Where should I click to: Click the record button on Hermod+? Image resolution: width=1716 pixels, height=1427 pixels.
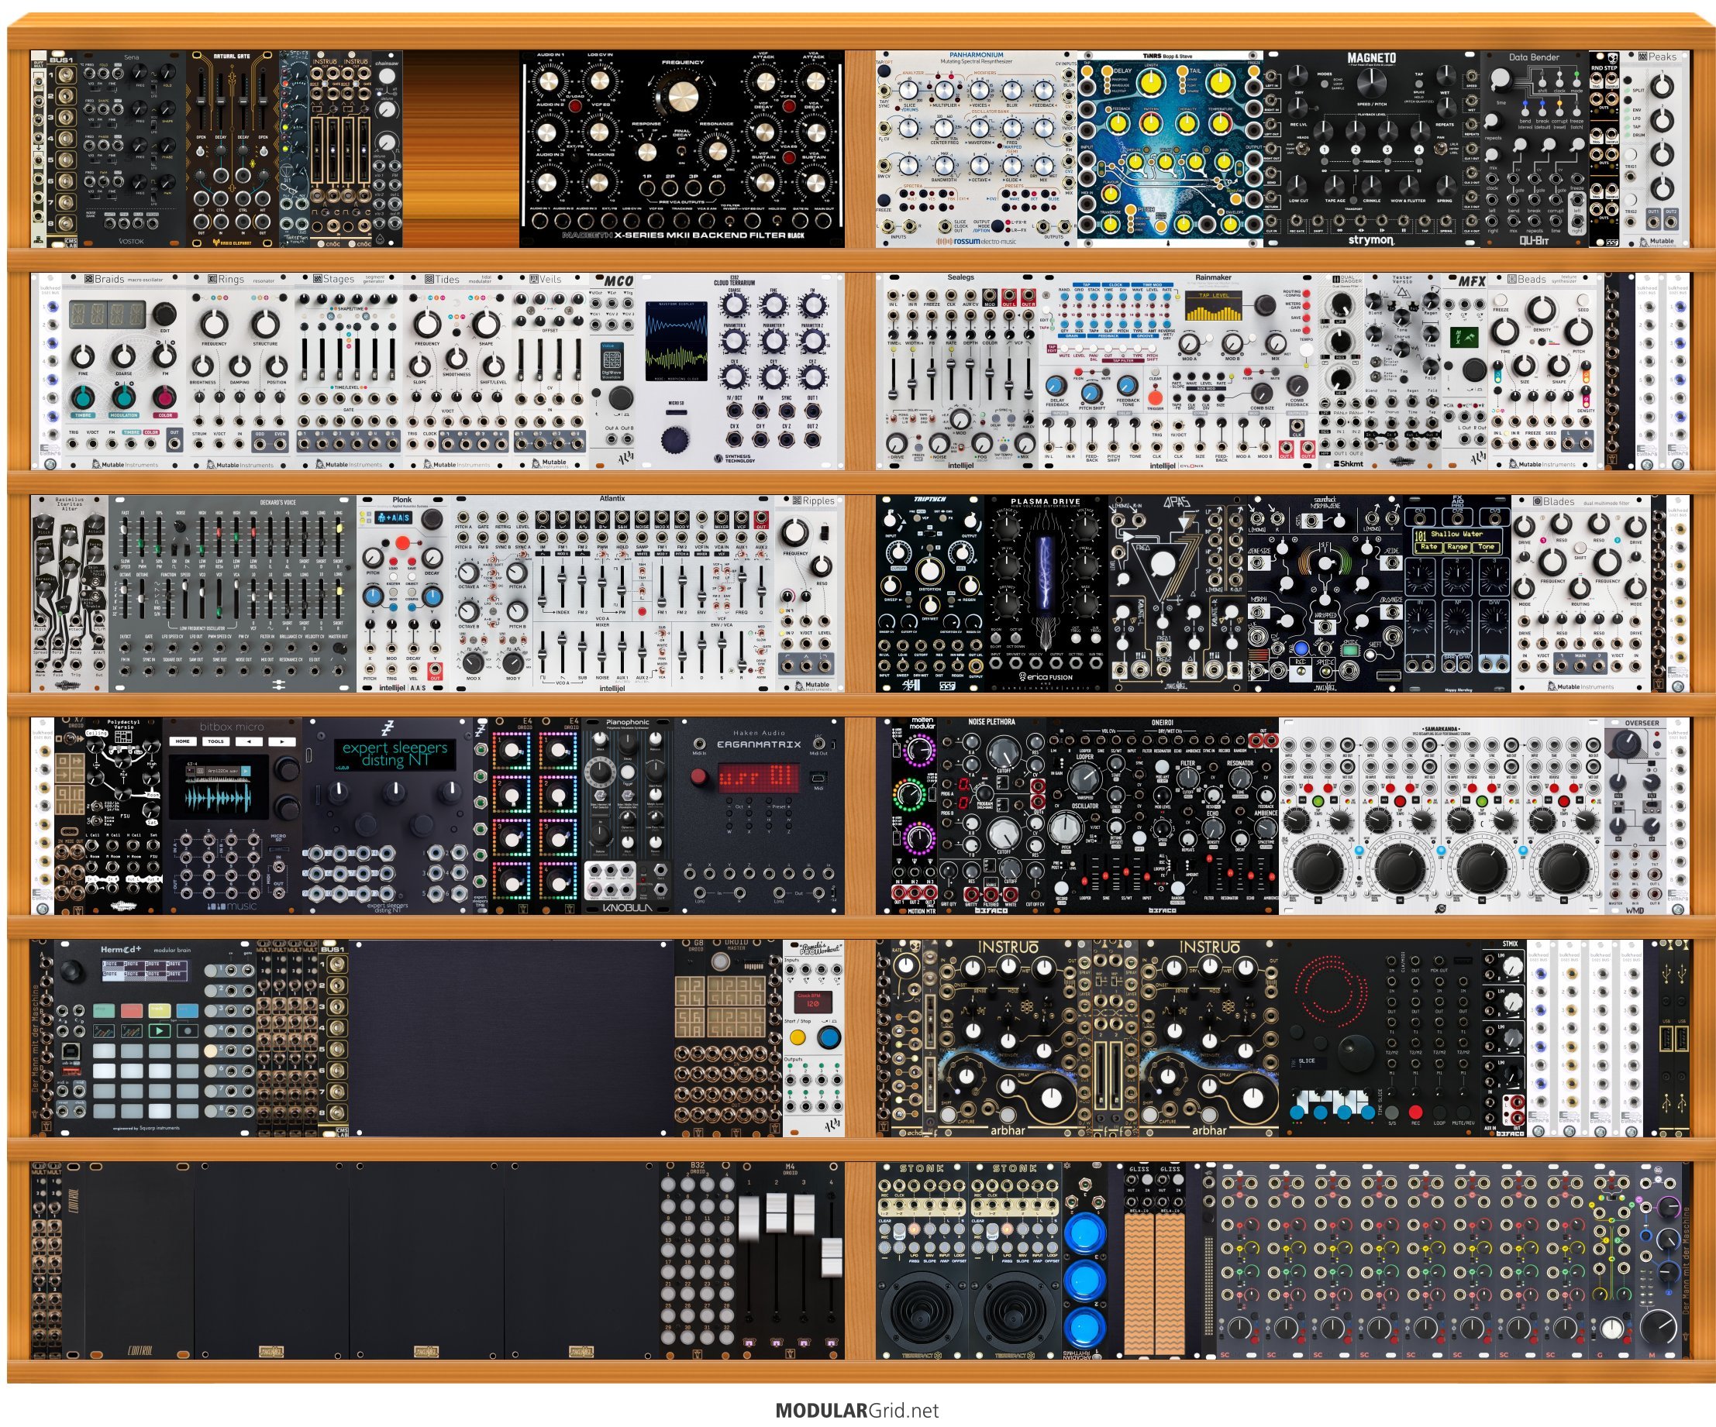tap(187, 1030)
